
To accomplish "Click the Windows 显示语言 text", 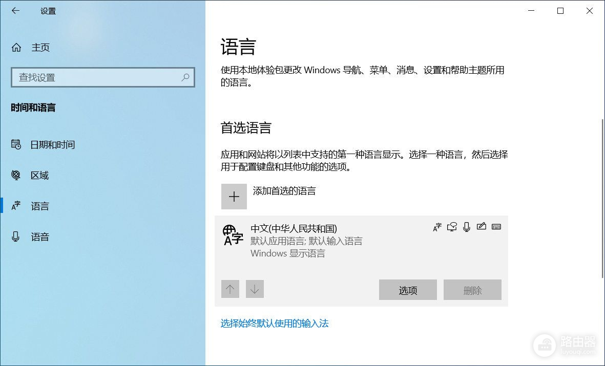I will [x=288, y=253].
